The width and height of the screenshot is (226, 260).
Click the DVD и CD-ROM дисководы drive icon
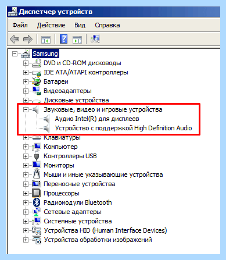point(37,63)
